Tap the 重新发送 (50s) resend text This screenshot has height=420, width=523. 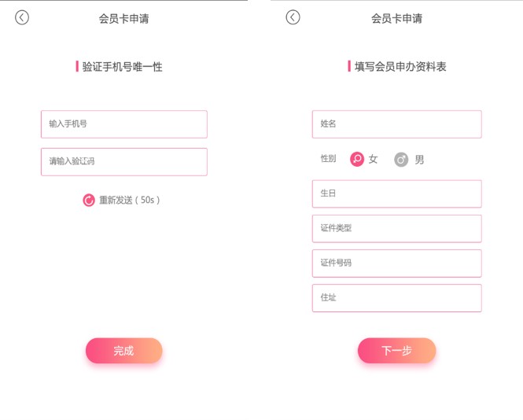[130, 200]
